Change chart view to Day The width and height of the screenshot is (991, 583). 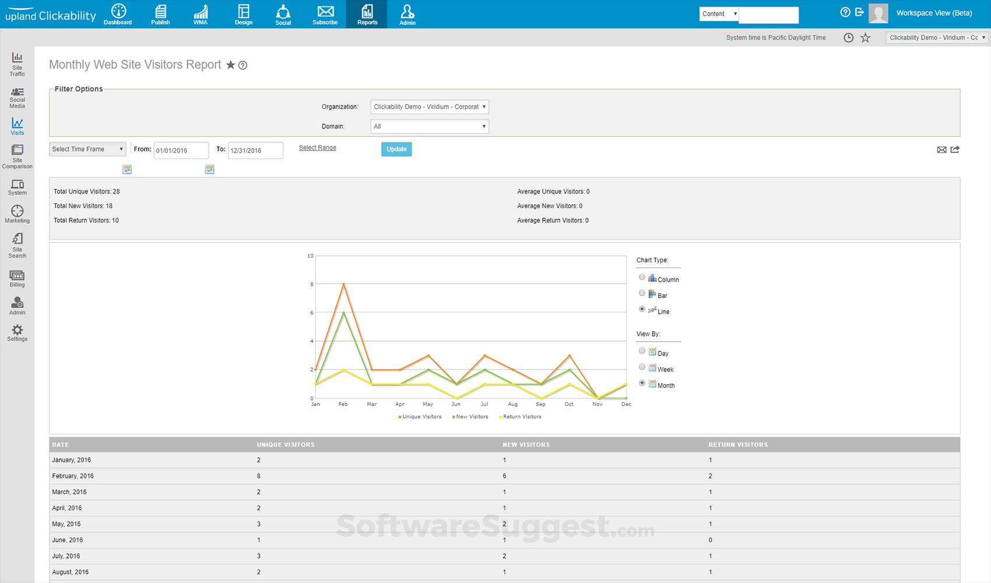pos(642,350)
